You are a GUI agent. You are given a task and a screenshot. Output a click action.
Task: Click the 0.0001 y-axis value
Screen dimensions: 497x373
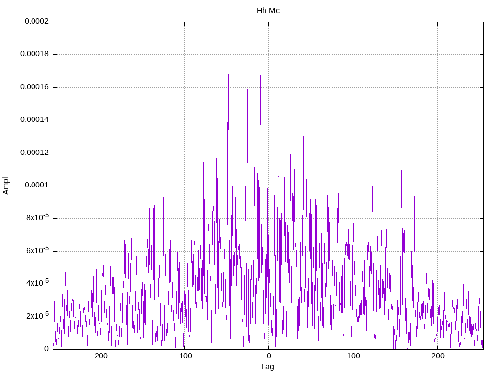37,186
